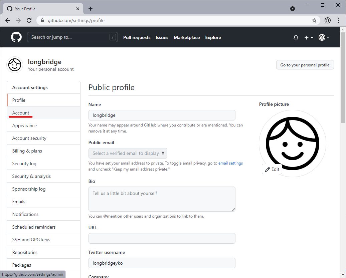Go to Marketplace
The image size is (346, 278).
[x=187, y=37]
